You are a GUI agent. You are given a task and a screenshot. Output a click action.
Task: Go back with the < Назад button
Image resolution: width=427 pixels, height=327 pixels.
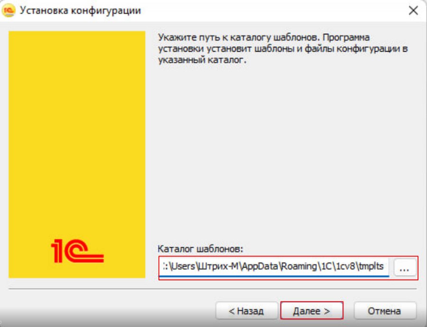pyautogui.click(x=246, y=310)
